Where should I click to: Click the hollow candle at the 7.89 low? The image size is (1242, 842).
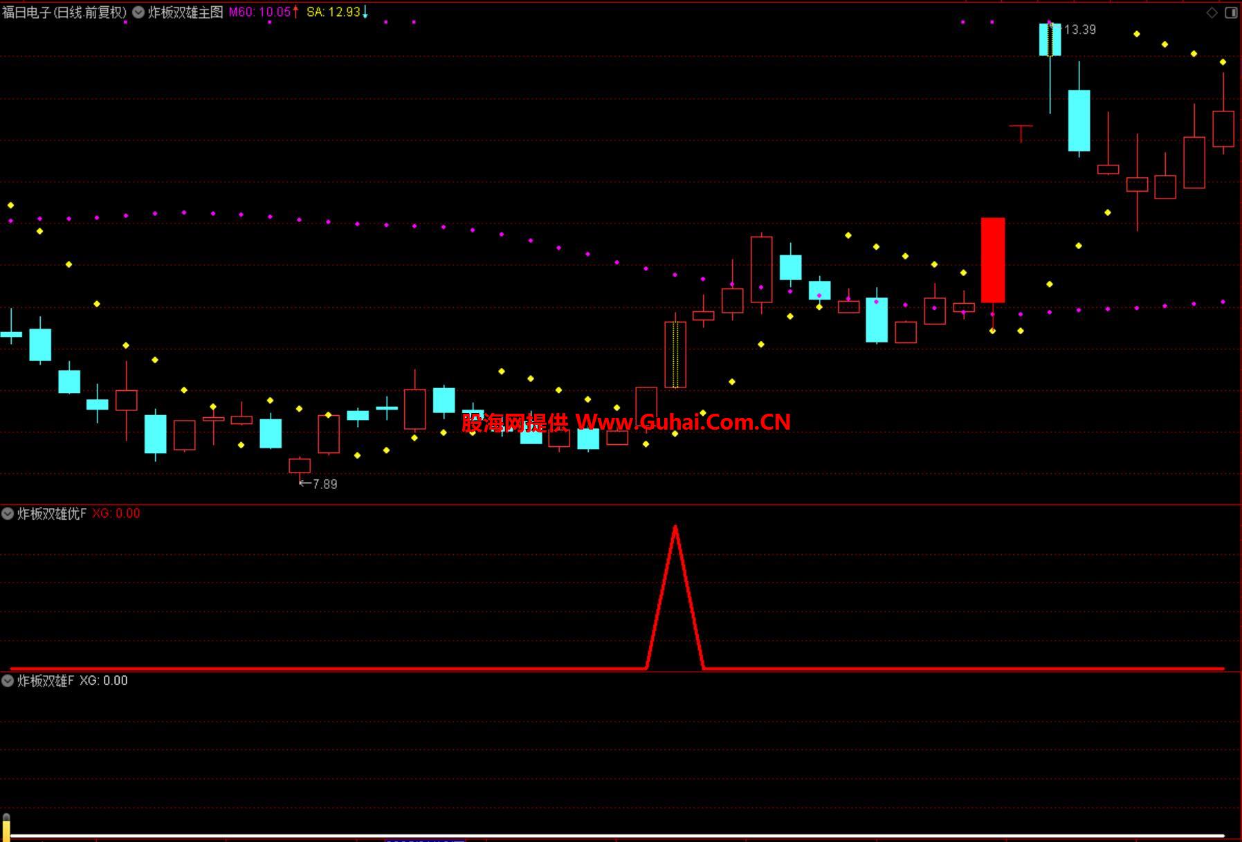pos(300,466)
